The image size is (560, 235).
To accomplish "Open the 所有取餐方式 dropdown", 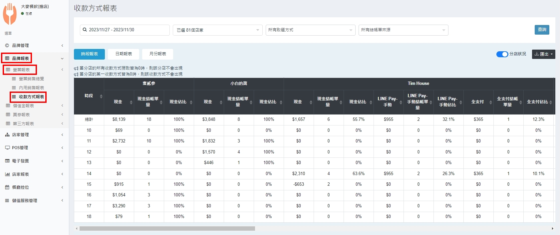I will point(310,30).
